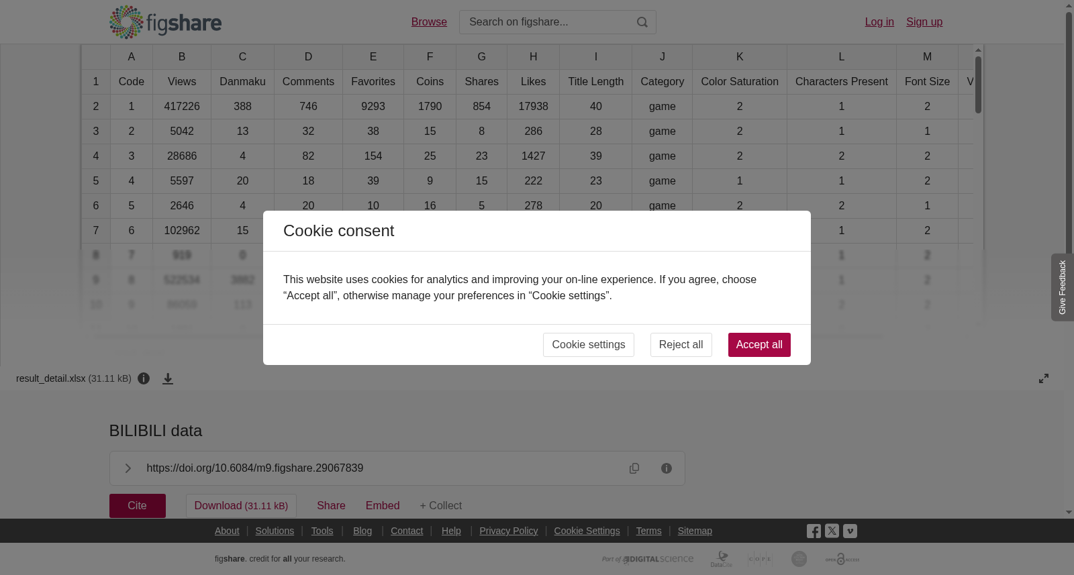The width and height of the screenshot is (1074, 575).
Task: Open the Privacy Policy footer link
Action: click(x=509, y=531)
